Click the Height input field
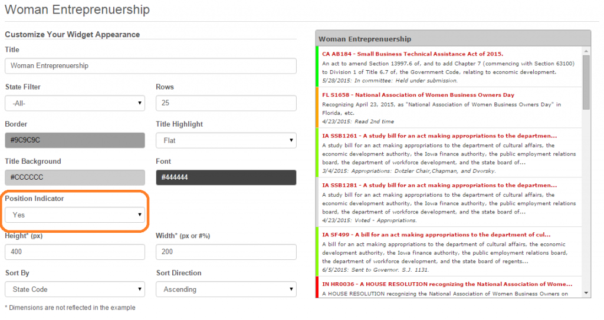604x320 pixels. point(74,252)
